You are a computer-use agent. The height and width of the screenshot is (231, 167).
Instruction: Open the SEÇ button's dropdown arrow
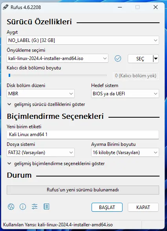pos(156,58)
